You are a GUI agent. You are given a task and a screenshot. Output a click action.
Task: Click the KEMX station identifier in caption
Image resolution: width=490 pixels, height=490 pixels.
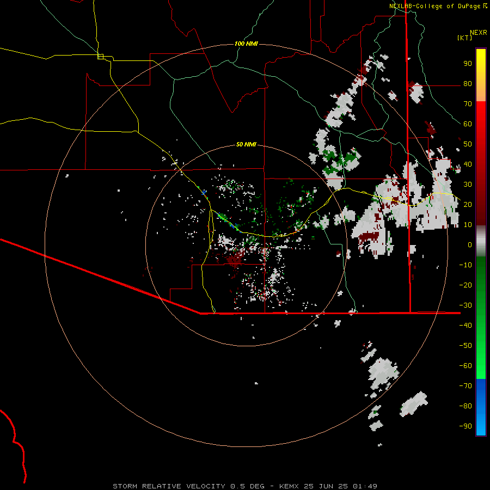[x=289, y=486]
